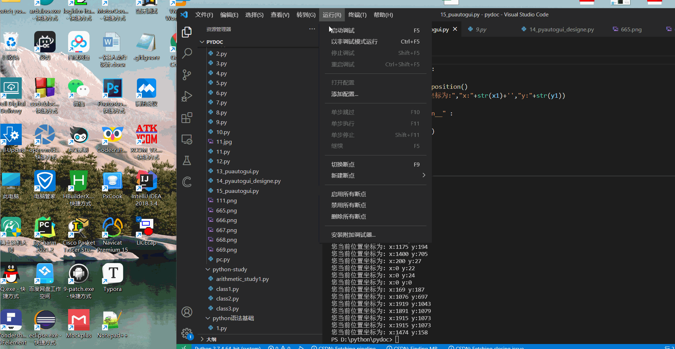675x349 pixels.
Task: Open the 微信 WeChat desktop icon
Action: (79, 92)
